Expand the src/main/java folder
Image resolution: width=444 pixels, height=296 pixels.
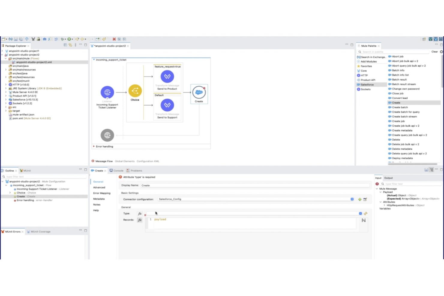(6, 66)
